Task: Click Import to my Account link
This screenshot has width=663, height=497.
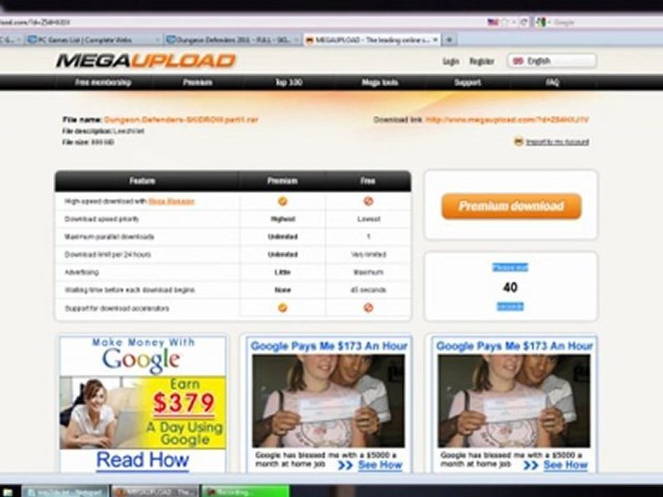Action: coord(557,142)
